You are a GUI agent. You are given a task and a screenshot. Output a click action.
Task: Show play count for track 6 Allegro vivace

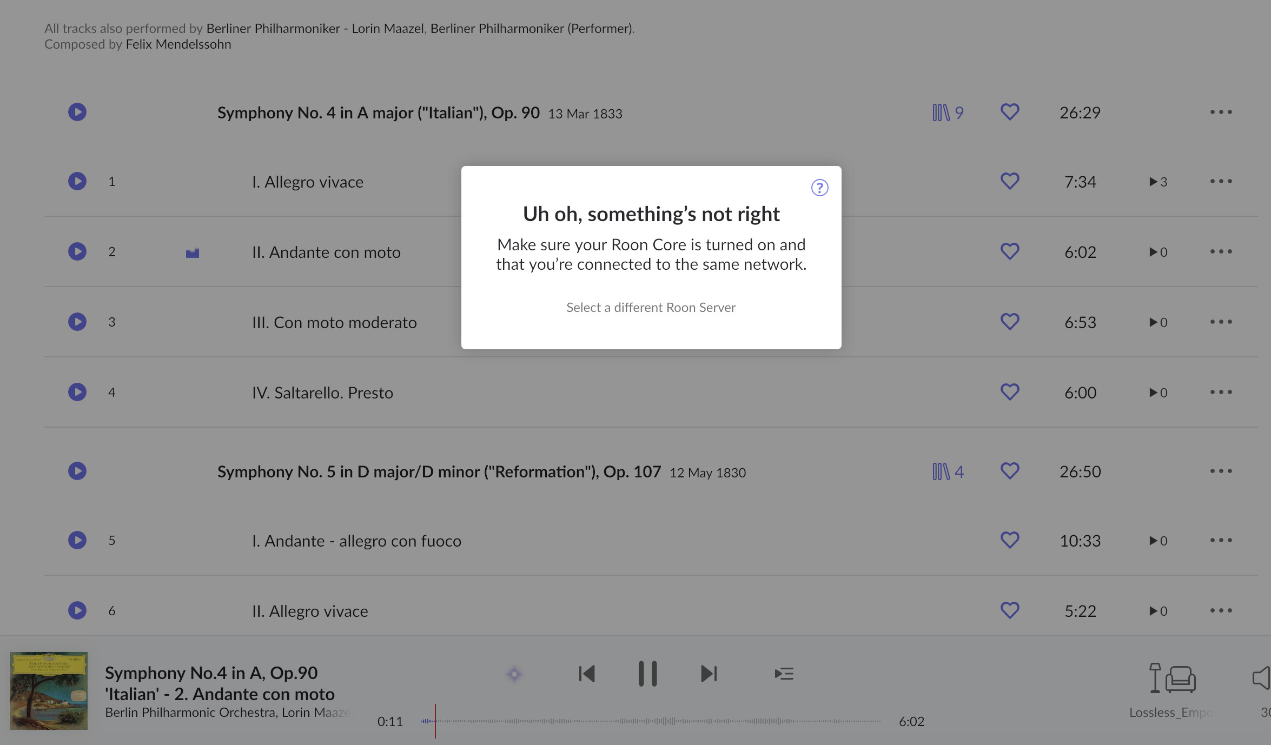1158,611
